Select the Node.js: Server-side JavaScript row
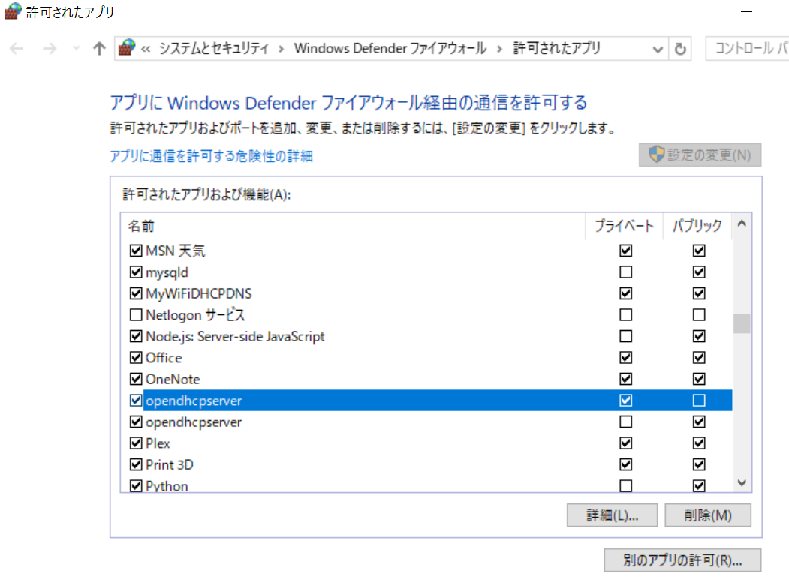This screenshot has width=789, height=580. tap(235, 337)
